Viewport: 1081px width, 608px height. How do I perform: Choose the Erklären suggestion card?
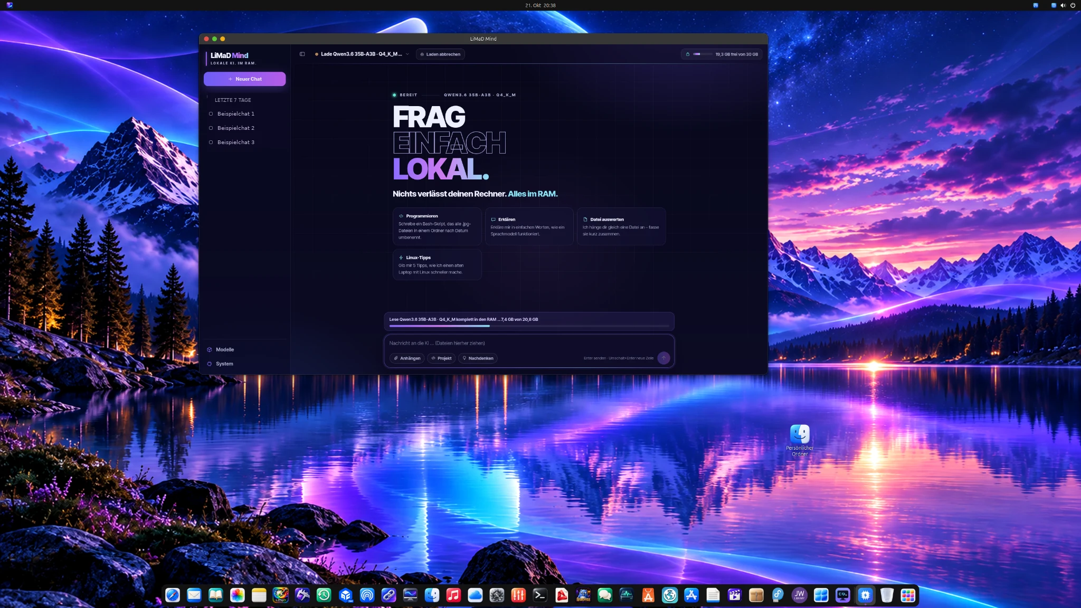529,226
